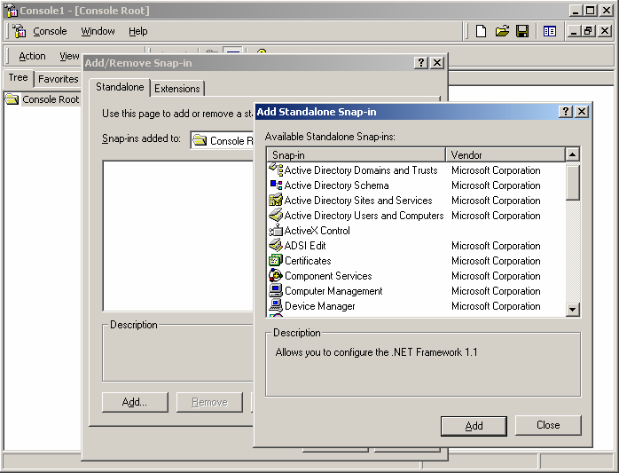Click the scroll up arrow in snap-in list
Viewport: 619px width, 473px height.
click(x=572, y=154)
